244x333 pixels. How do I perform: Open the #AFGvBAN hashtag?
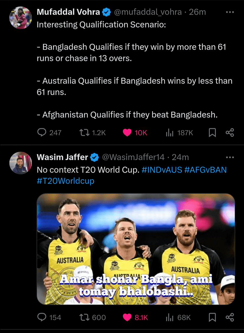coord(205,170)
